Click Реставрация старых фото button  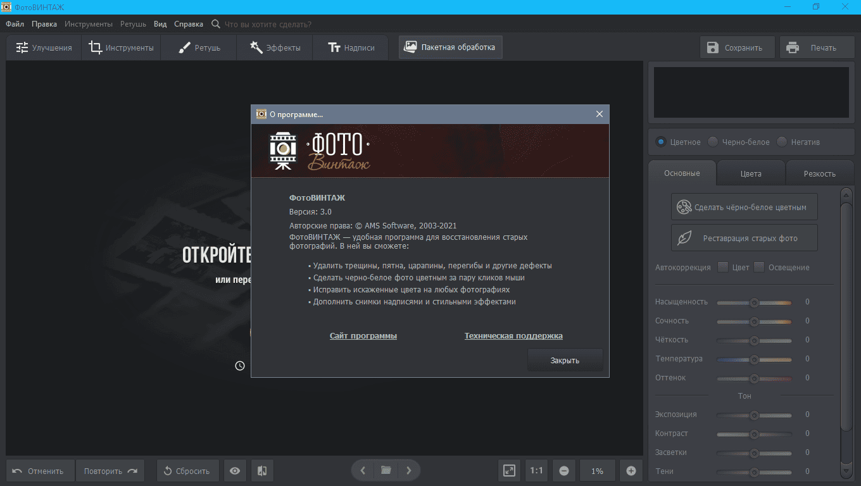pos(745,238)
